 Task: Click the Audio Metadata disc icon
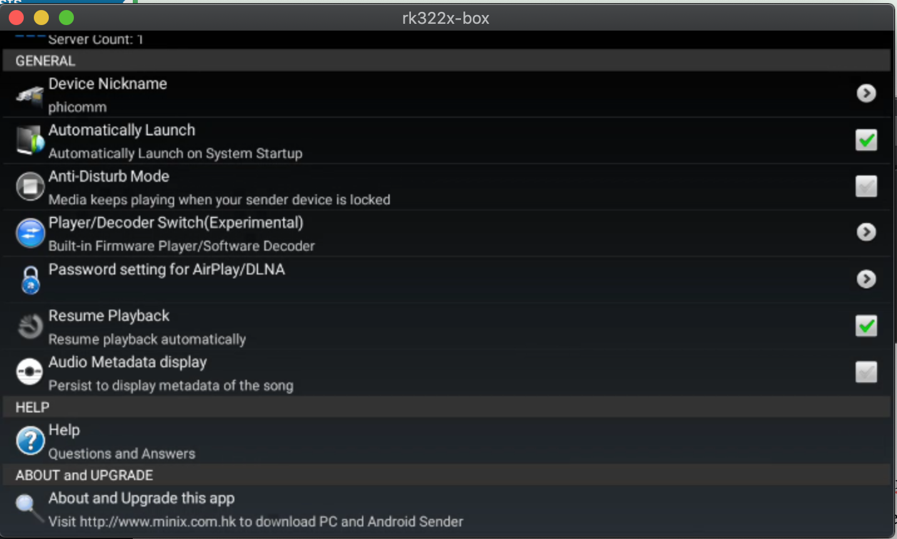point(30,372)
